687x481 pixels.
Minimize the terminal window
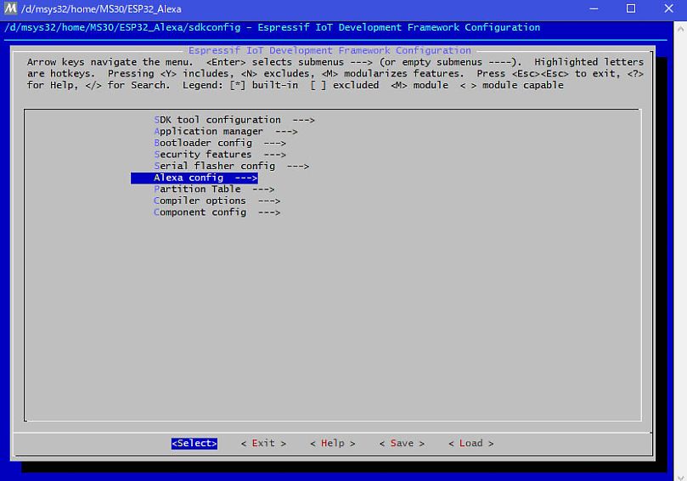[594, 8]
